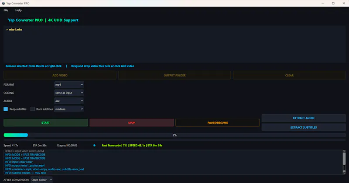Toggle the Keep subtitles checkbox
349x183 pixels.
(6, 109)
